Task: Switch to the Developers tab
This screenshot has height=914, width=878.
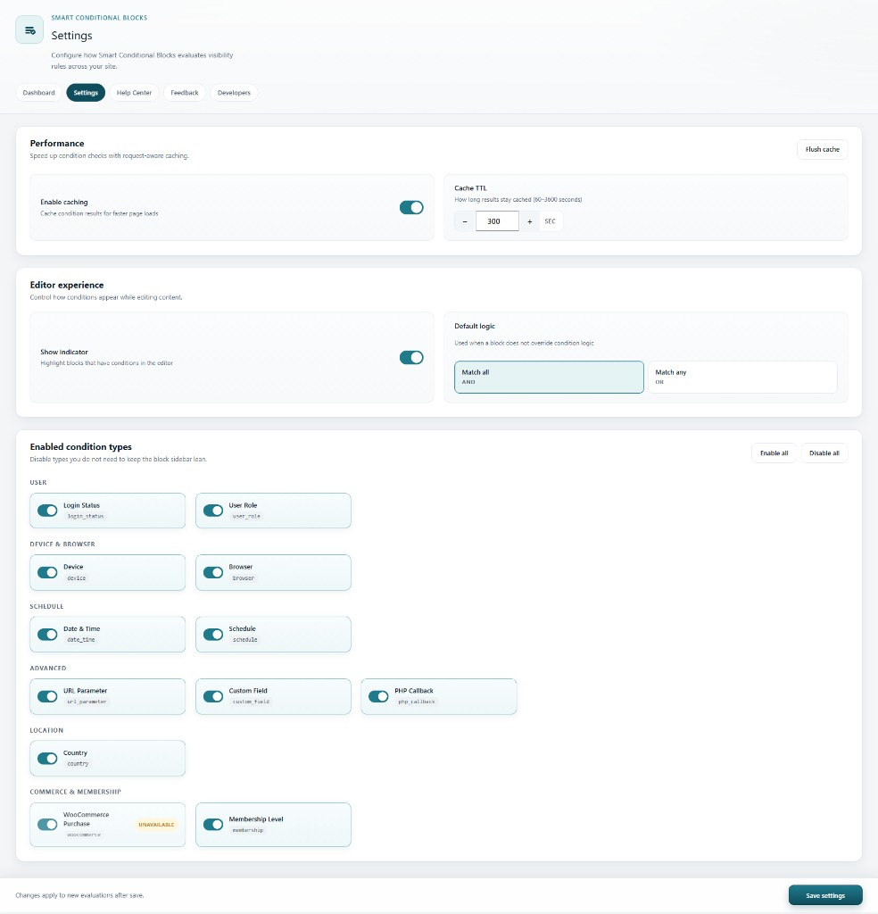Action: coord(234,93)
